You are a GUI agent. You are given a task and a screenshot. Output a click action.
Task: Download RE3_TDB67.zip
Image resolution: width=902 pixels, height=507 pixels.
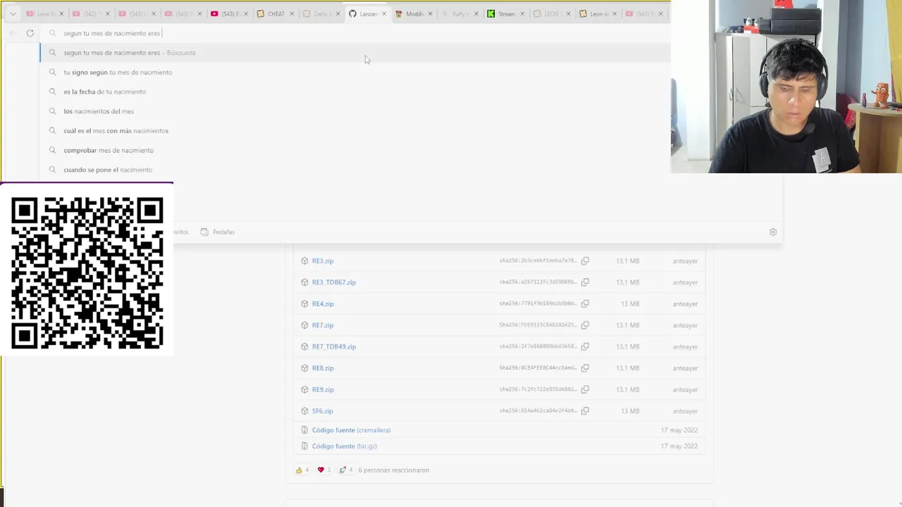pos(334,282)
